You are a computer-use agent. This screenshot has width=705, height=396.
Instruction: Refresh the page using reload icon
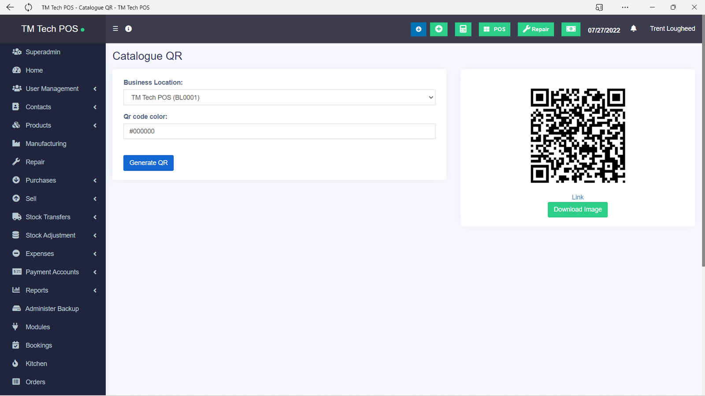pos(28,7)
